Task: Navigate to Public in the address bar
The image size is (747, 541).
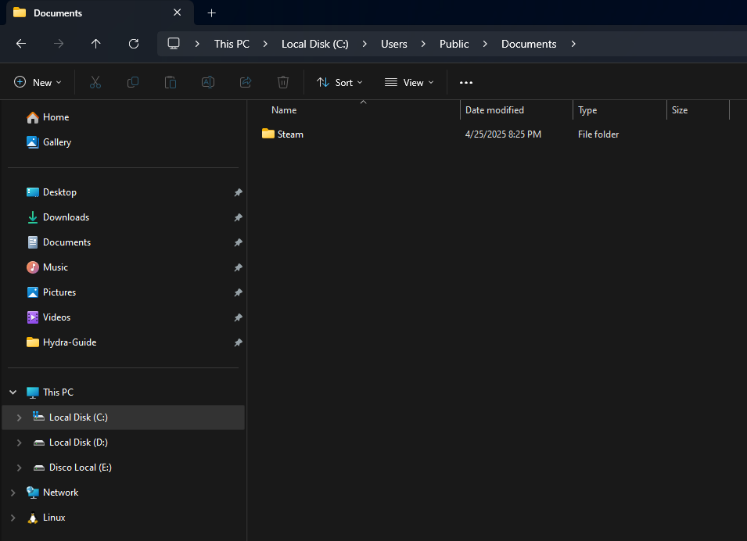Action: click(454, 44)
